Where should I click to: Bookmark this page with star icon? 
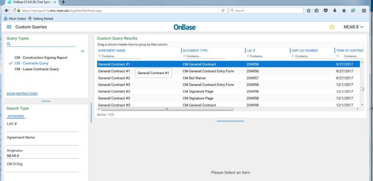click(x=308, y=11)
